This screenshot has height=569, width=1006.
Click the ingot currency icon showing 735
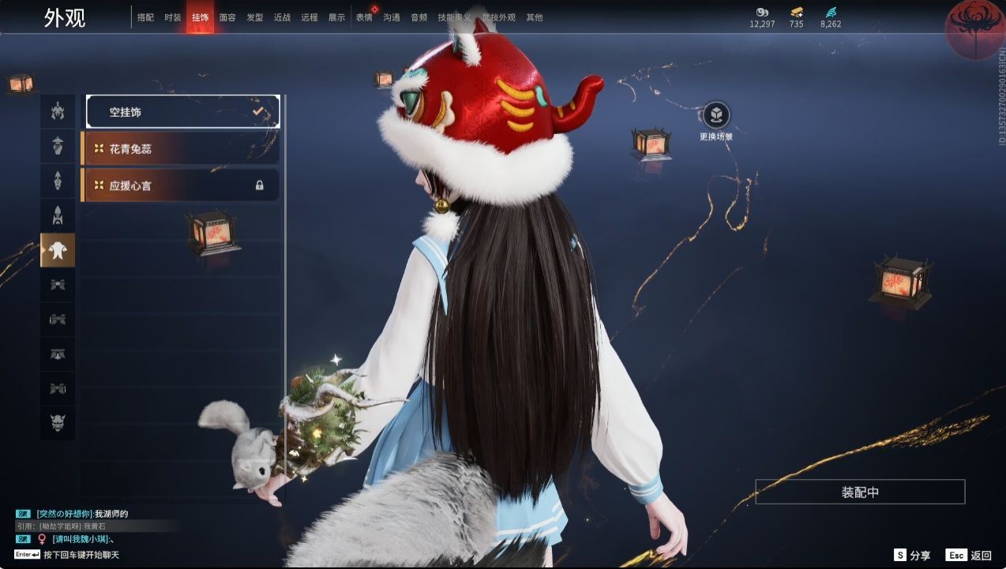click(794, 13)
